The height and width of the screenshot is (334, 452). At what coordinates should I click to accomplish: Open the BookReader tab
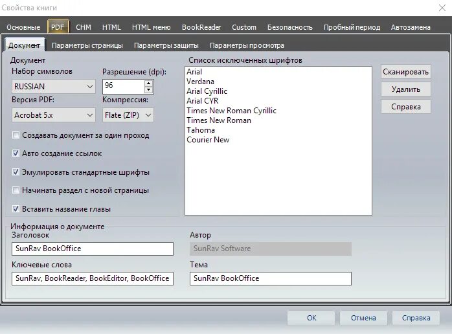tap(201, 27)
